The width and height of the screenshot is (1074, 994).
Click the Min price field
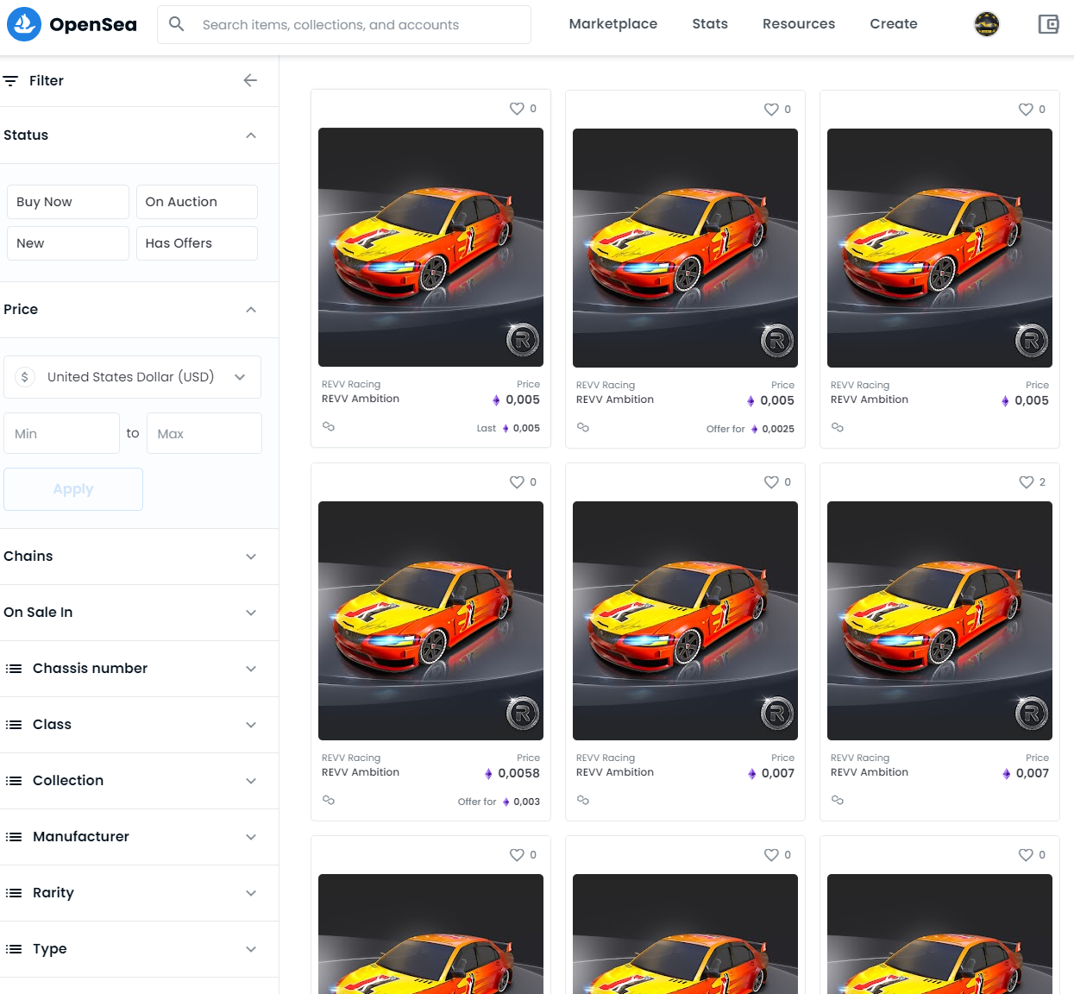click(x=61, y=433)
